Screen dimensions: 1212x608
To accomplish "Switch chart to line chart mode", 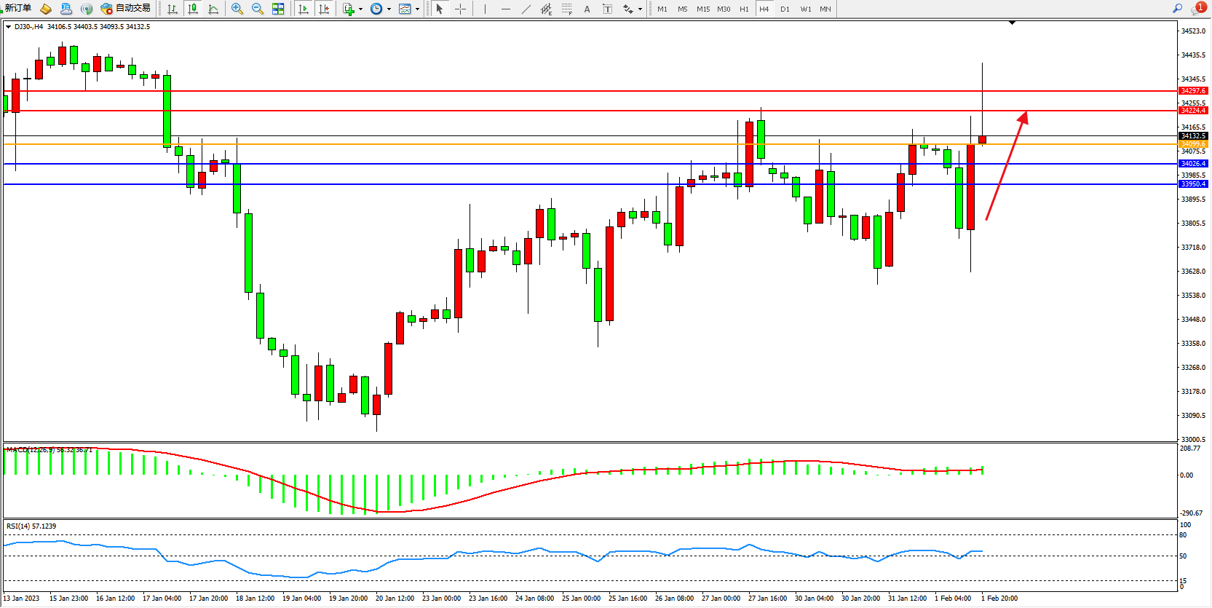I will pos(213,9).
